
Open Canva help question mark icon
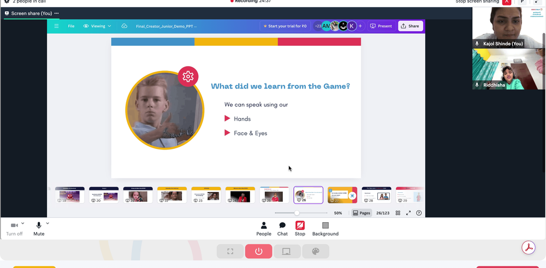pos(419,213)
